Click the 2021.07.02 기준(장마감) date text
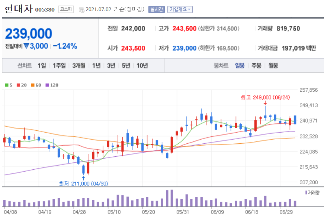This screenshot has height=218, width=324. 115,9
